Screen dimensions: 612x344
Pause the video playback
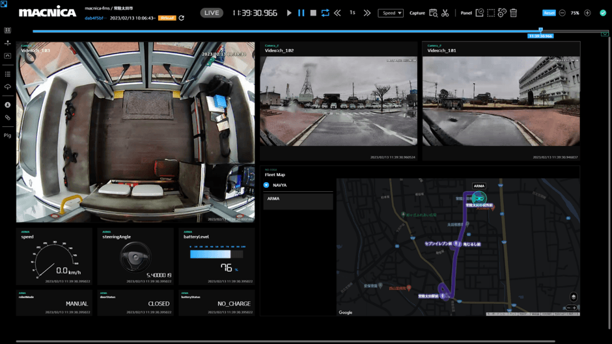coord(301,13)
